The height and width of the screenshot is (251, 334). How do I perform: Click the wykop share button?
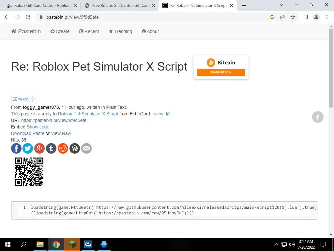coord(21,99)
